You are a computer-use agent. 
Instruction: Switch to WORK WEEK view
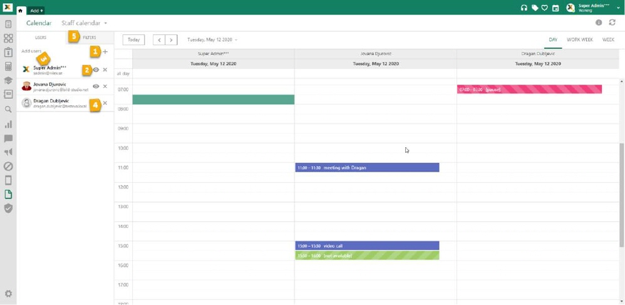click(579, 39)
